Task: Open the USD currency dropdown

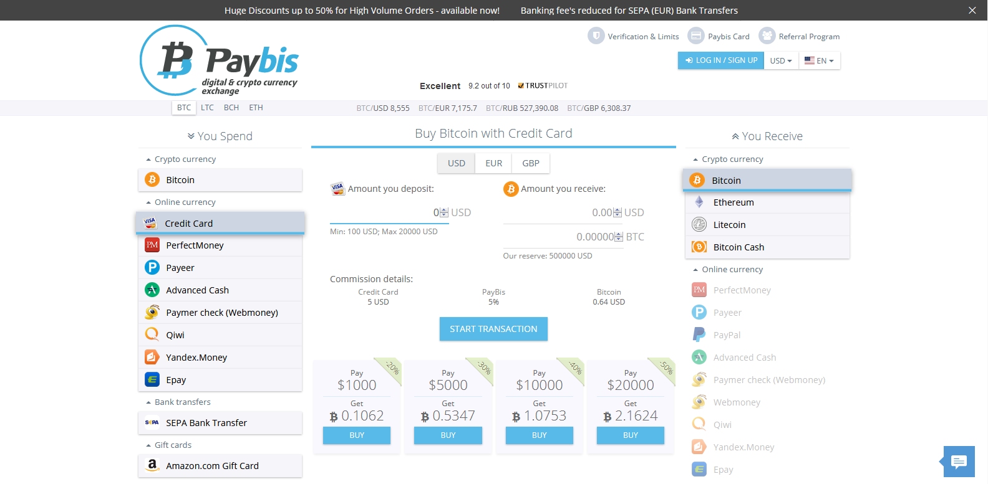Action: coord(781,60)
